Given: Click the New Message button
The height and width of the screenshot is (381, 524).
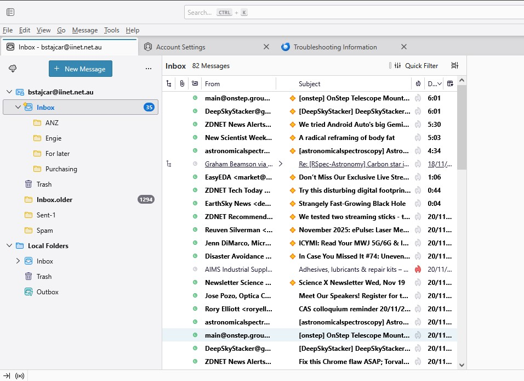Looking at the screenshot, I should [x=81, y=69].
